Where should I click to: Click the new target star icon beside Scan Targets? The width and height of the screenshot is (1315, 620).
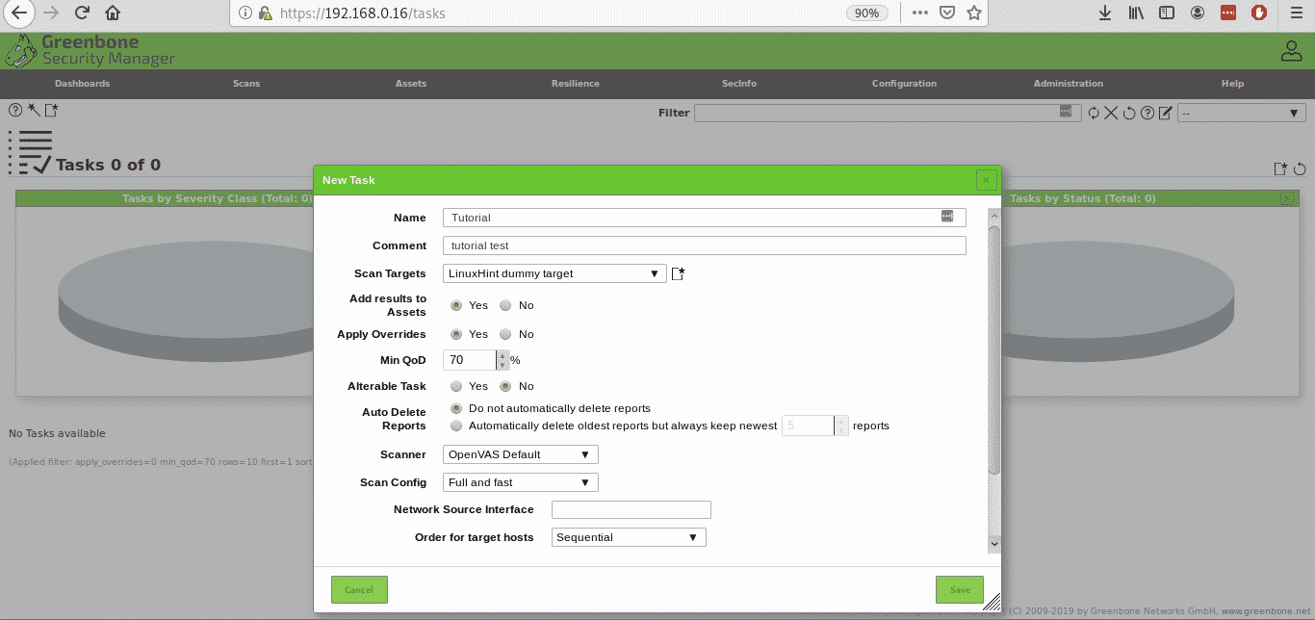pos(678,273)
